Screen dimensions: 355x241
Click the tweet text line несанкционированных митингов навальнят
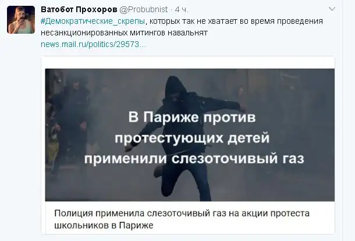coord(125,33)
